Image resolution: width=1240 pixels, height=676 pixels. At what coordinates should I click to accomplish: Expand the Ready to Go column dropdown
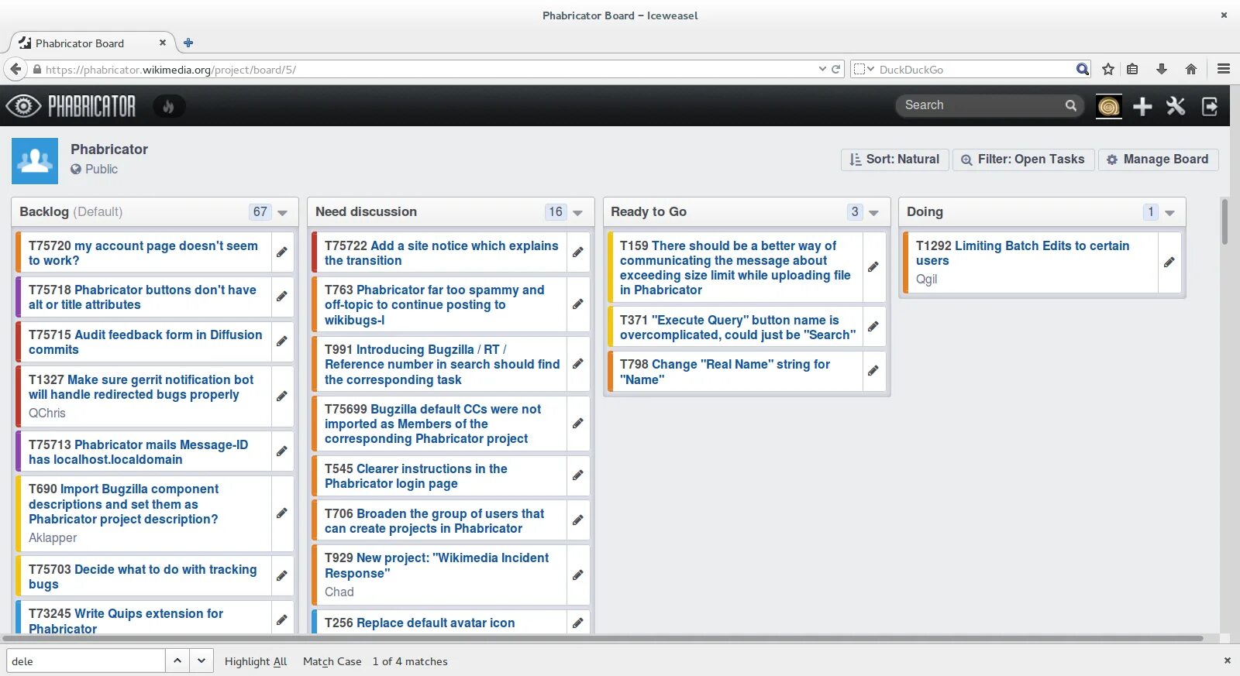pos(873,213)
